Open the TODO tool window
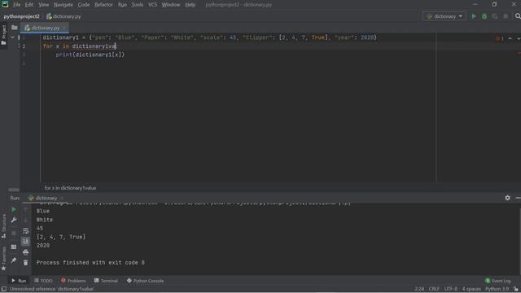The image size is (521, 293). (43, 281)
